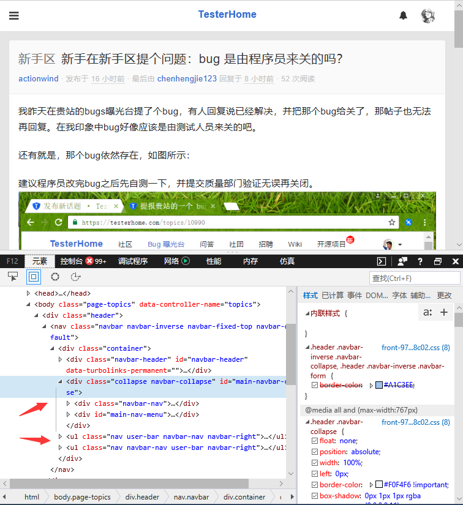Select 更改 pane tab

[x=444, y=295]
